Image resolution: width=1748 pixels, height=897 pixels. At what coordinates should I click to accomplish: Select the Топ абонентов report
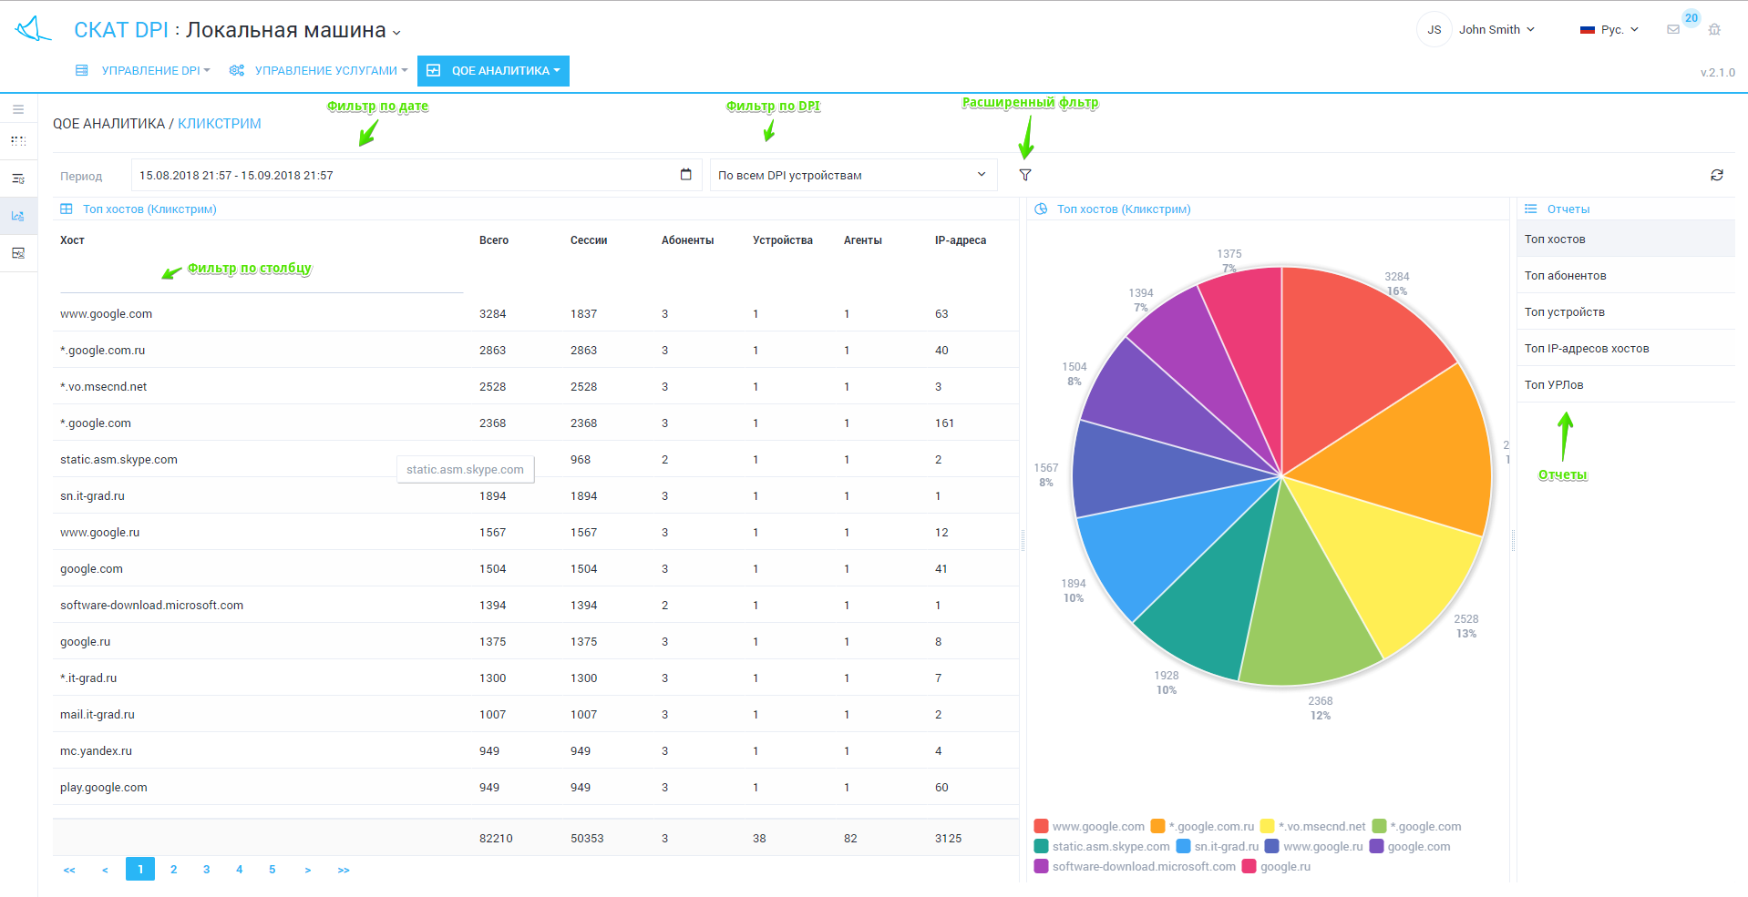1565,276
